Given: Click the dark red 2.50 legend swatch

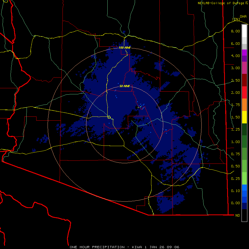Looking at the screenshot, I should pos(244,80).
